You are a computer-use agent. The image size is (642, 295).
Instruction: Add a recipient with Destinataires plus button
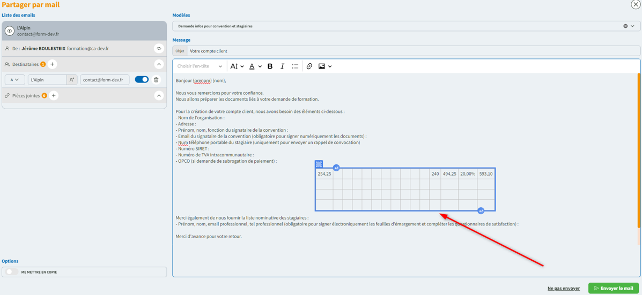point(53,64)
